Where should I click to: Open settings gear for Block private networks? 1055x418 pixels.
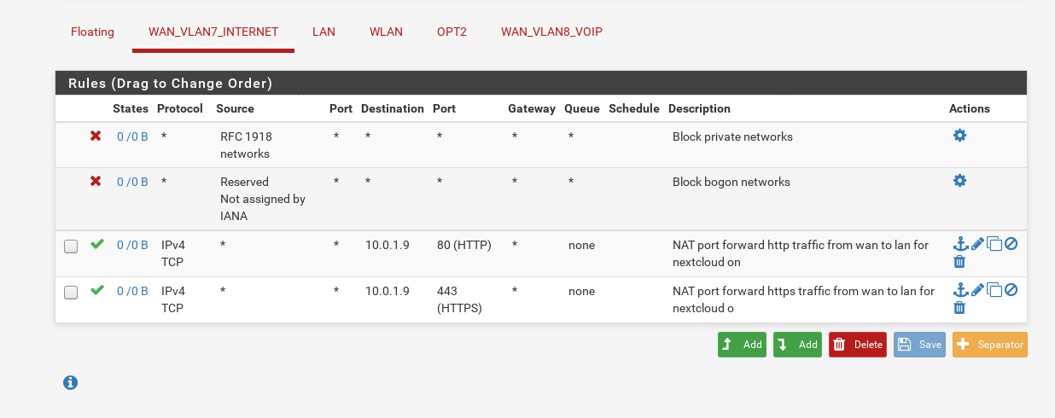pyautogui.click(x=959, y=136)
